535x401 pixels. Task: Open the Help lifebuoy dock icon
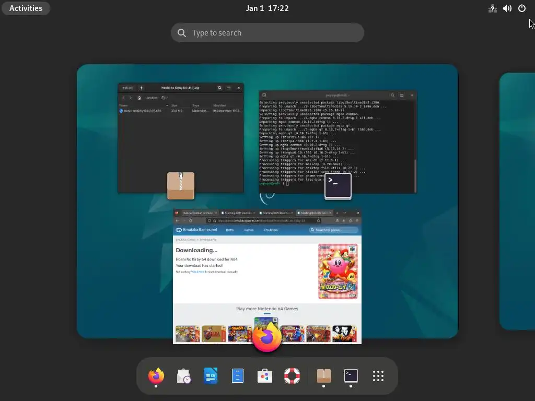click(292, 376)
